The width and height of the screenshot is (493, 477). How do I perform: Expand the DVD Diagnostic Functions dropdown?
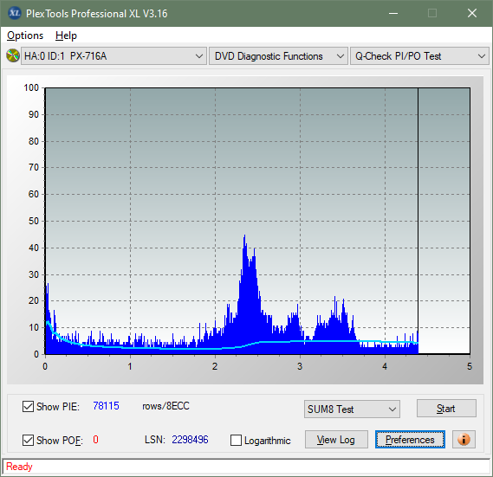tap(278, 56)
